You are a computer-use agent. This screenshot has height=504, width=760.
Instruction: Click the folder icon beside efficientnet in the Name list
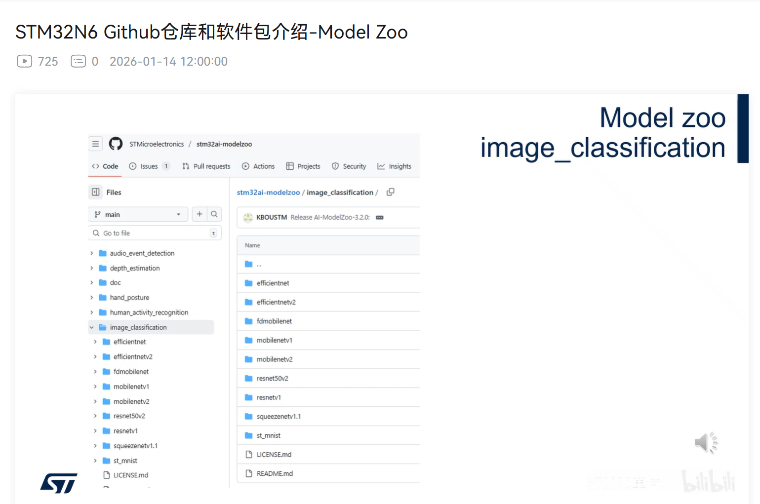pyautogui.click(x=249, y=283)
